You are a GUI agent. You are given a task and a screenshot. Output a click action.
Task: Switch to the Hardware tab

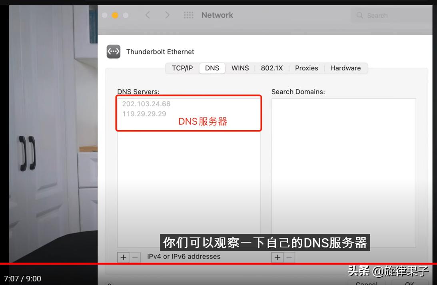[345, 68]
